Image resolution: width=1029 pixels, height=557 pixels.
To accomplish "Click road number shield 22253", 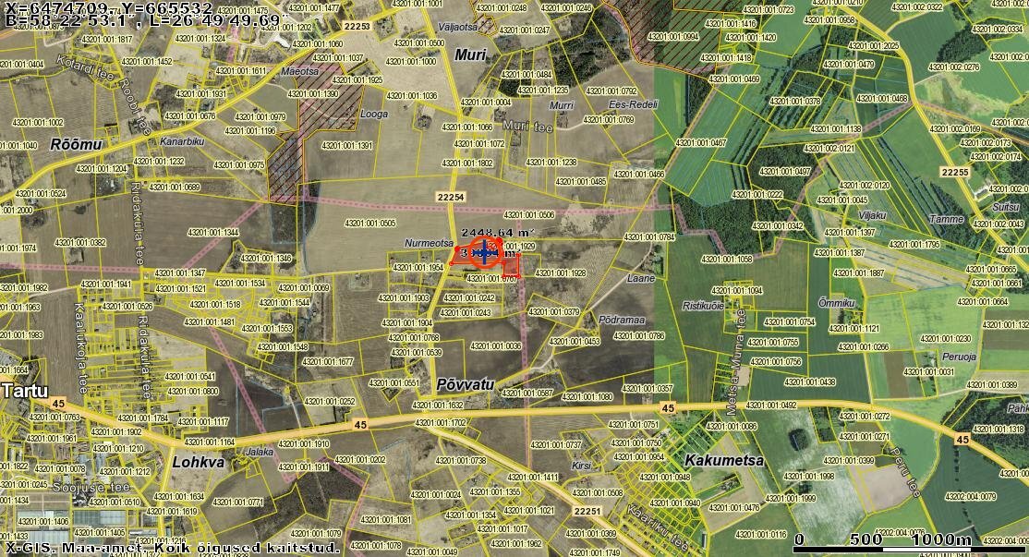I will pyautogui.click(x=356, y=27).
